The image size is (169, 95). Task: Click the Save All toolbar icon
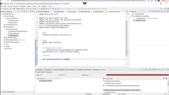[7, 9]
